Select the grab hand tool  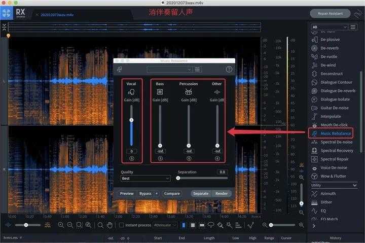(x=109, y=225)
